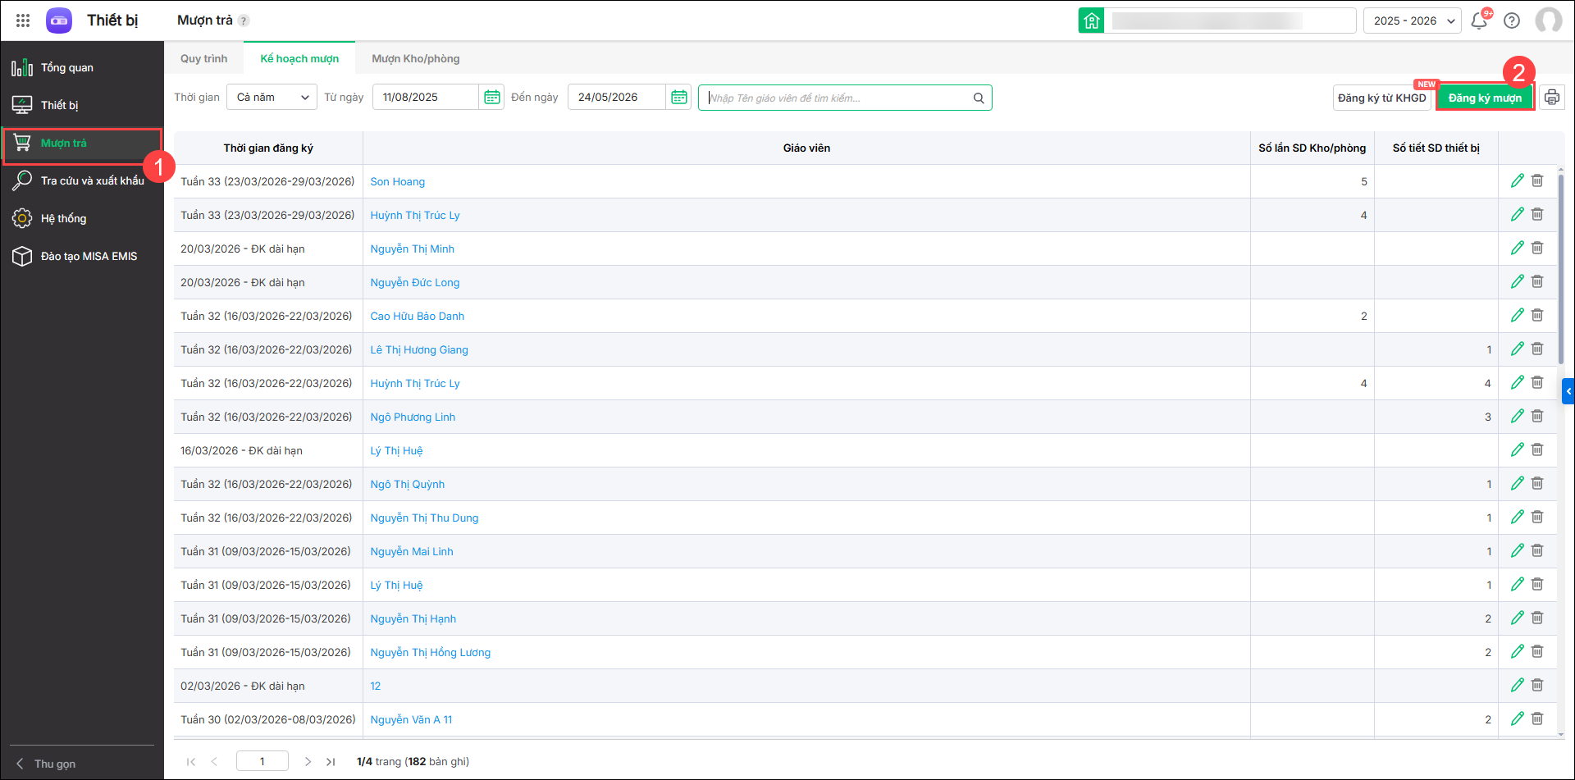Open the app launcher grid icon
Screen dimensions: 1575x780
point(23,21)
